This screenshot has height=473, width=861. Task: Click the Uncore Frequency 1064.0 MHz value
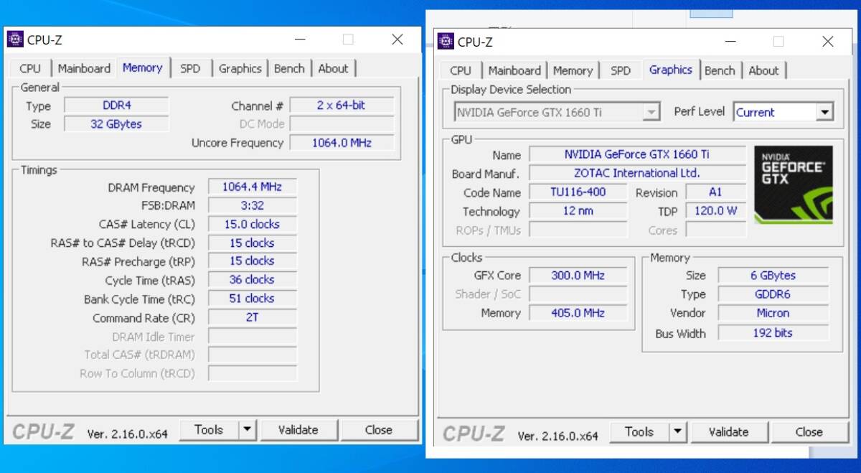click(342, 143)
